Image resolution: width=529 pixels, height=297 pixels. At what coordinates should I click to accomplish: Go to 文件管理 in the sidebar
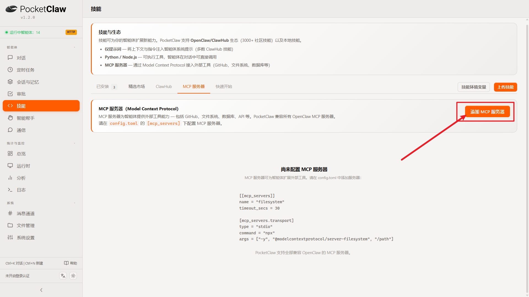[x=41, y=226]
